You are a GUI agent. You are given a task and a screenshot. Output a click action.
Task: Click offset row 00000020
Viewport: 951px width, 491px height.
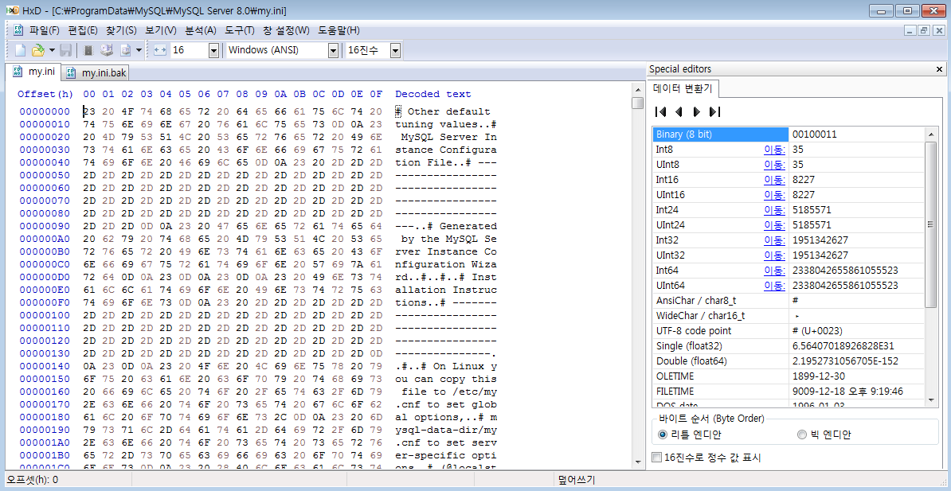coord(45,137)
